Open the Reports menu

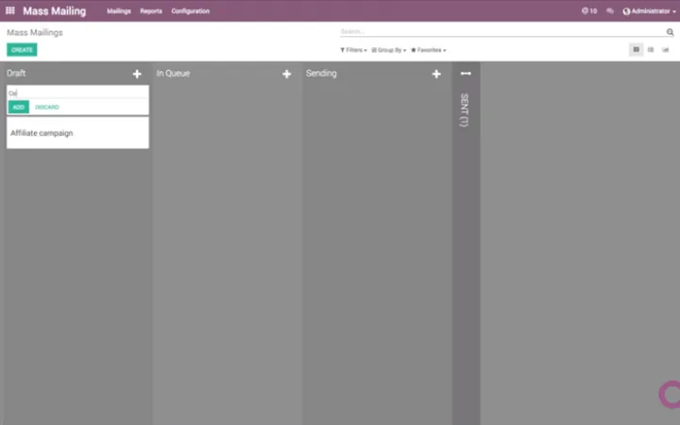point(151,10)
